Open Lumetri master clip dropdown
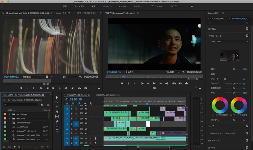 pos(229,19)
